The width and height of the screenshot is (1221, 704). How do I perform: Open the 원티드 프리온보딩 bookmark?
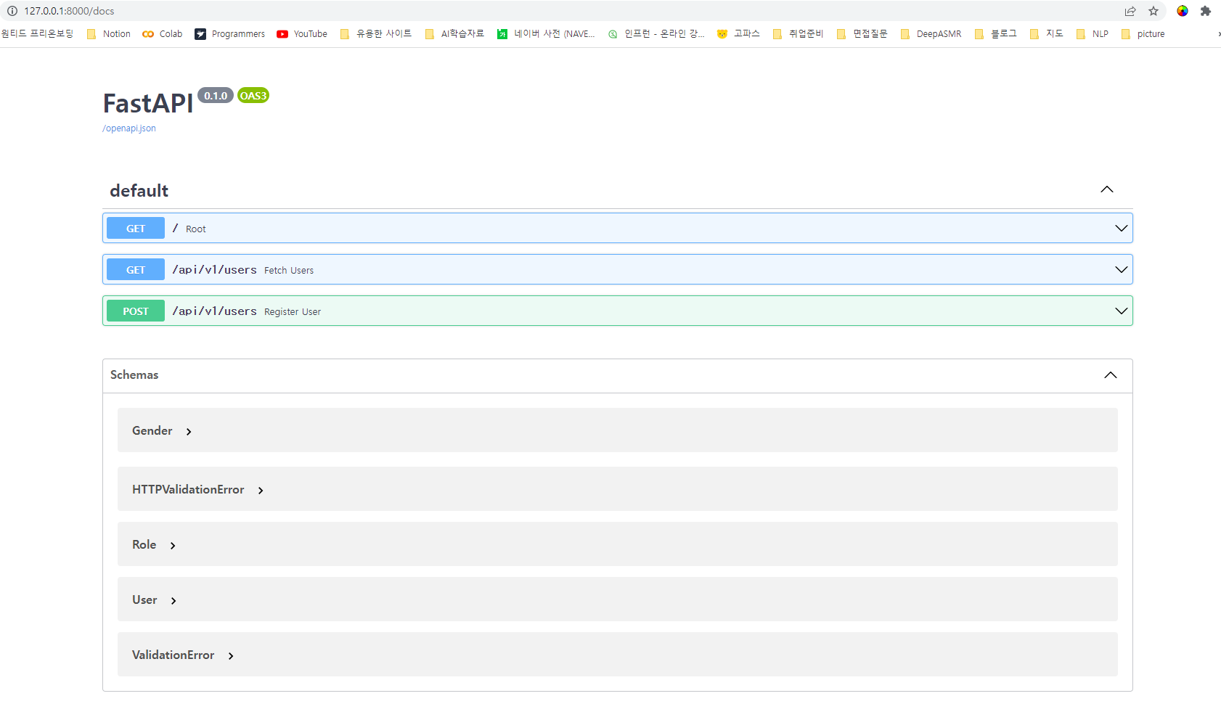[x=37, y=34]
